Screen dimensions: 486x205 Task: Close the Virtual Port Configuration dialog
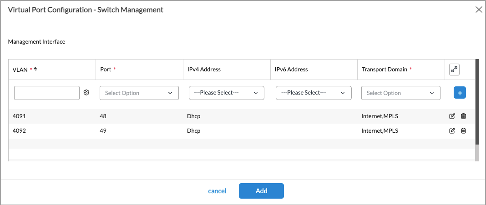point(479,10)
